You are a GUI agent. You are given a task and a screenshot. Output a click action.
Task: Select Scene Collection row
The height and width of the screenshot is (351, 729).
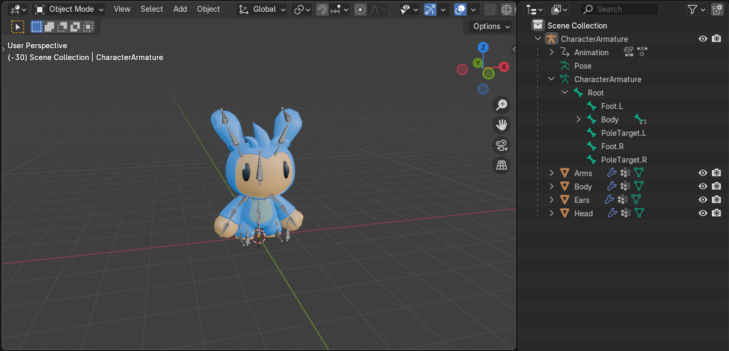coord(624,25)
